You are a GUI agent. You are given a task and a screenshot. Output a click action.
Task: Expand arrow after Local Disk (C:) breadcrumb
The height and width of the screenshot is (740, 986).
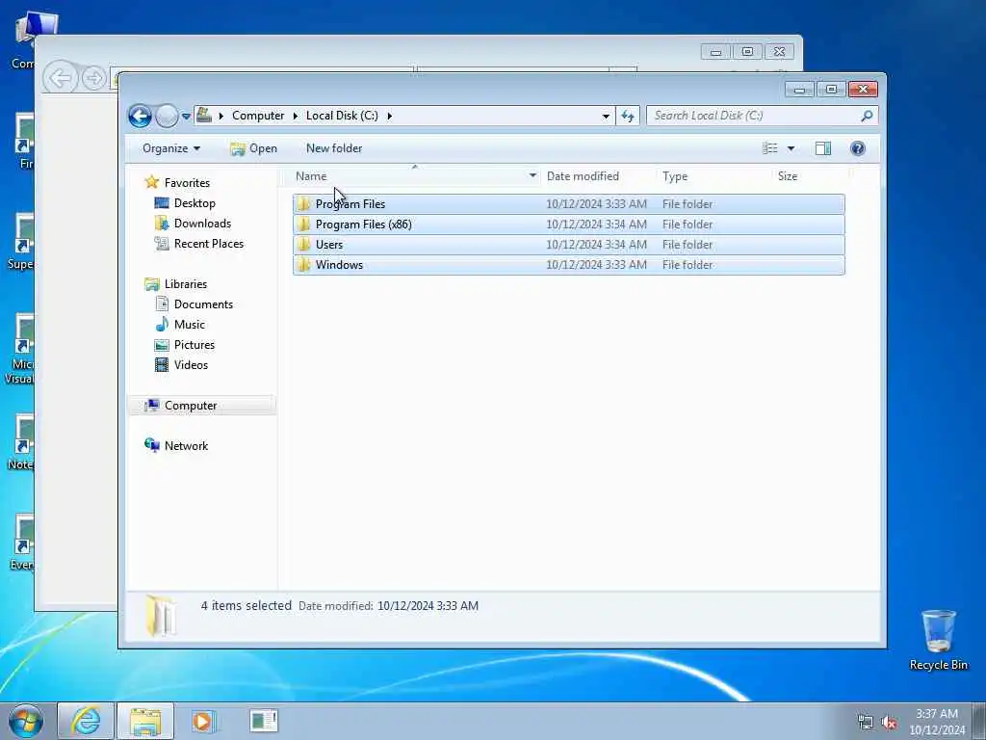(390, 116)
